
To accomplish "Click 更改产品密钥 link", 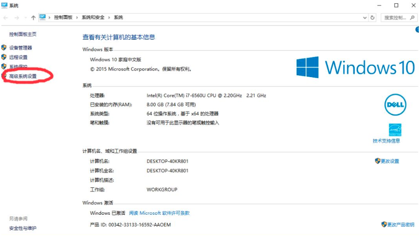I will click(x=401, y=225).
